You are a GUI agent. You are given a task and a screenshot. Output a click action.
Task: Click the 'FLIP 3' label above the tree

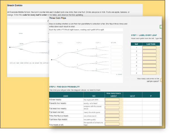point(98,43)
